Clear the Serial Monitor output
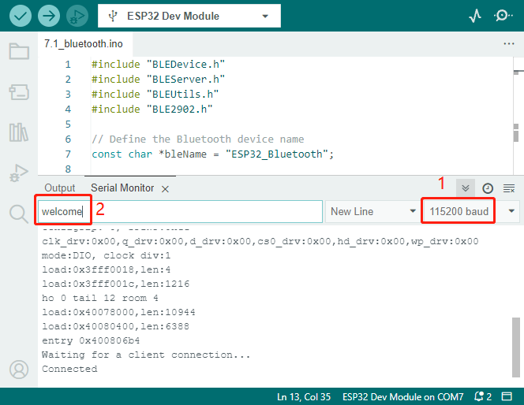 click(509, 188)
